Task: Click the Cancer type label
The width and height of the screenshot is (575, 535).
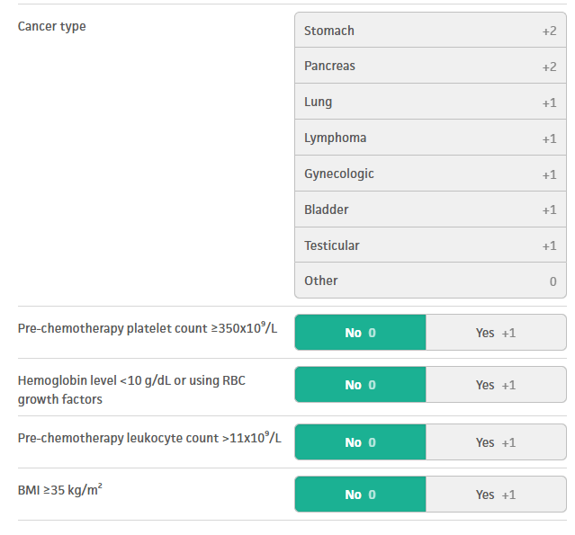Action: point(51,26)
